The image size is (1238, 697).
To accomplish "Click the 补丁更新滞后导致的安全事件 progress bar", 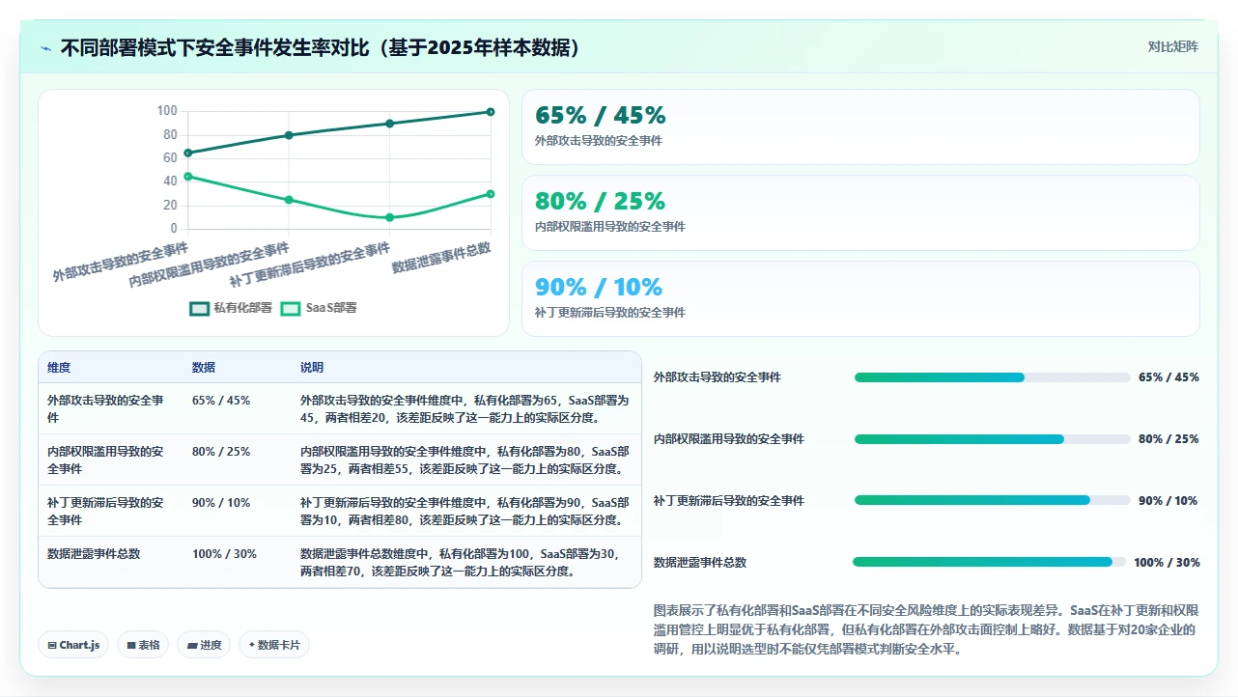I will [992, 500].
